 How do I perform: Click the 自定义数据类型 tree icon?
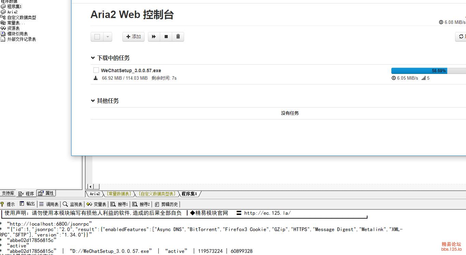coord(3,17)
